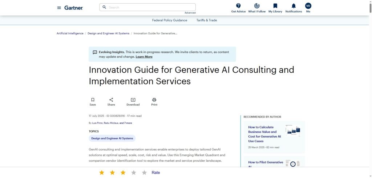Open How to Calculate Business Value article thumbnail
This screenshot has width=372, height=178.
point(293,130)
